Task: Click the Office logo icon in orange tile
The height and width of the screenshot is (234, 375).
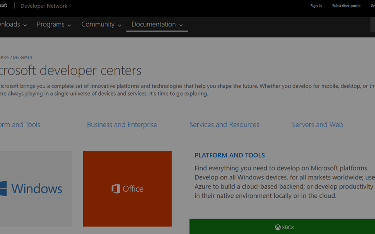Action: point(116,189)
